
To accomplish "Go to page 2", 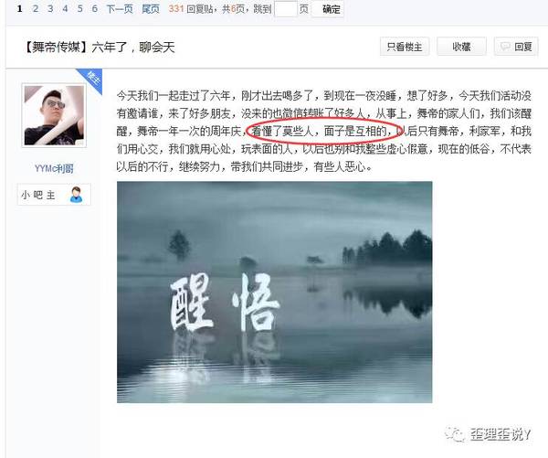I will click(36, 9).
